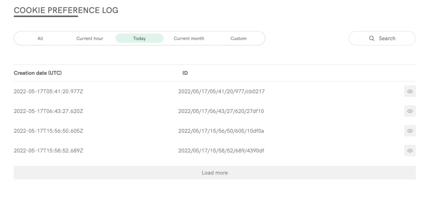Click ID 2022/05/17/15/56/50/605/10df0a
This screenshot has height=197, width=435.
click(x=221, y=131)
